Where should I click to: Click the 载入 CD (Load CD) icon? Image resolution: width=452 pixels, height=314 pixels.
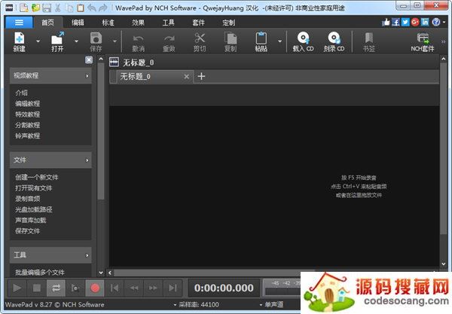[302, 38]
